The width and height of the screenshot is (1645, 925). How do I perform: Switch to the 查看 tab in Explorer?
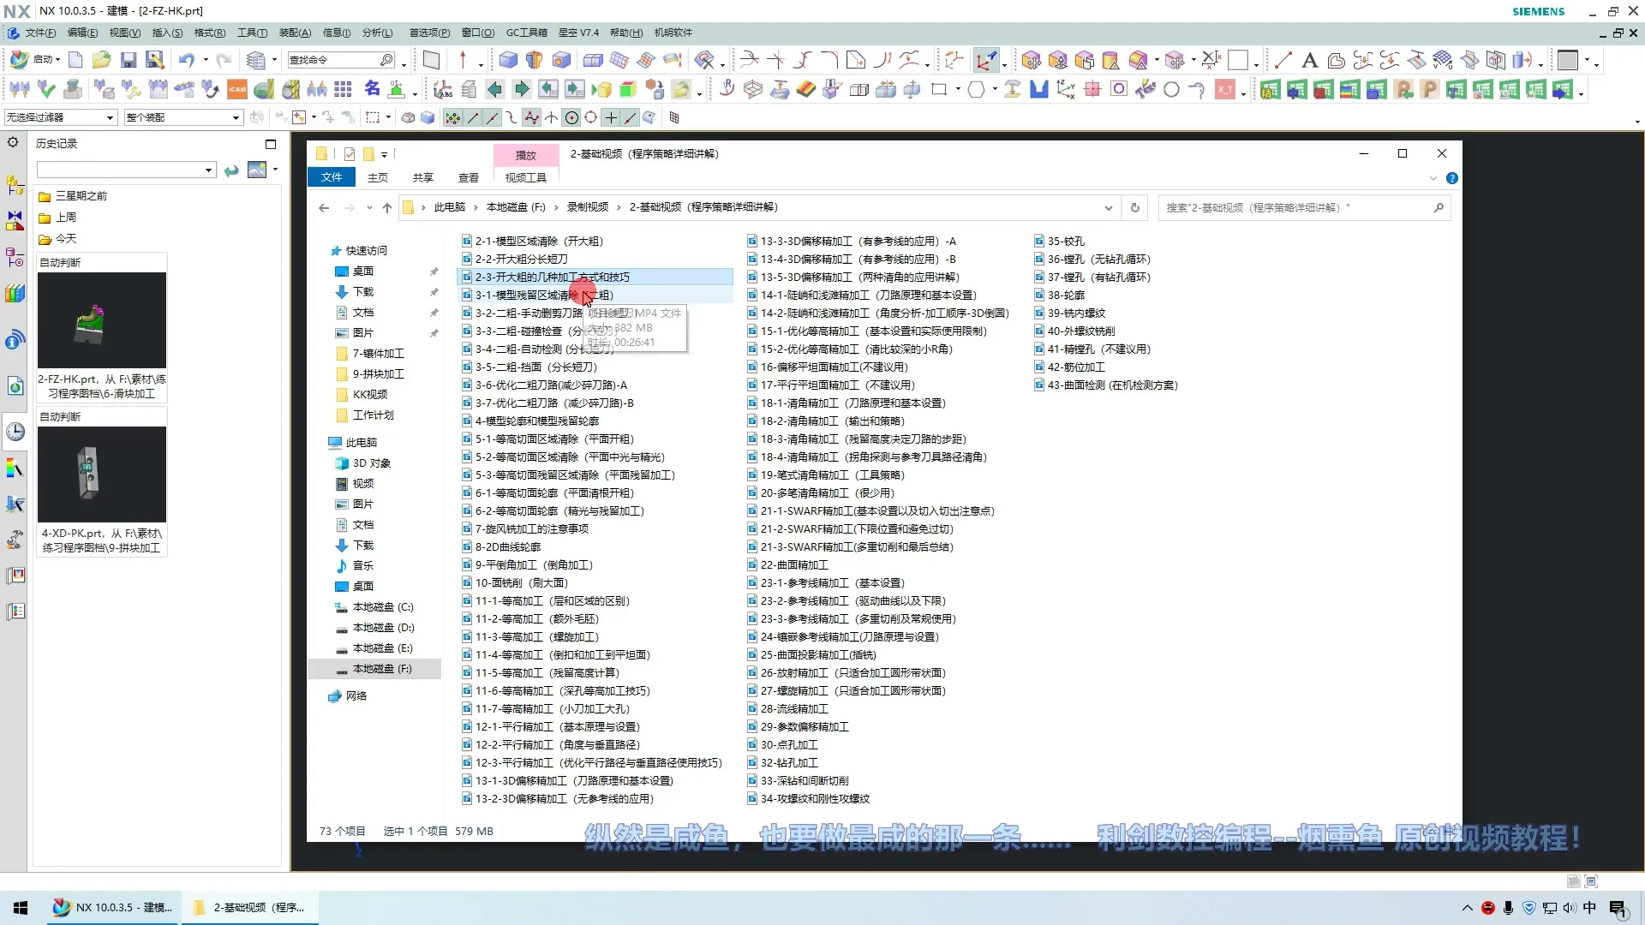tap(468, 177)
